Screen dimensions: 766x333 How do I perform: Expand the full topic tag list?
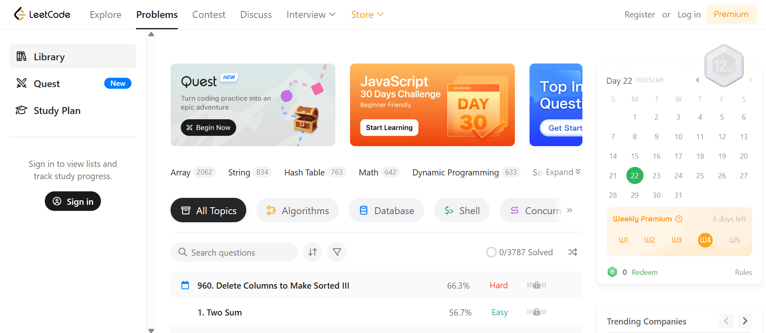[563, 172]
